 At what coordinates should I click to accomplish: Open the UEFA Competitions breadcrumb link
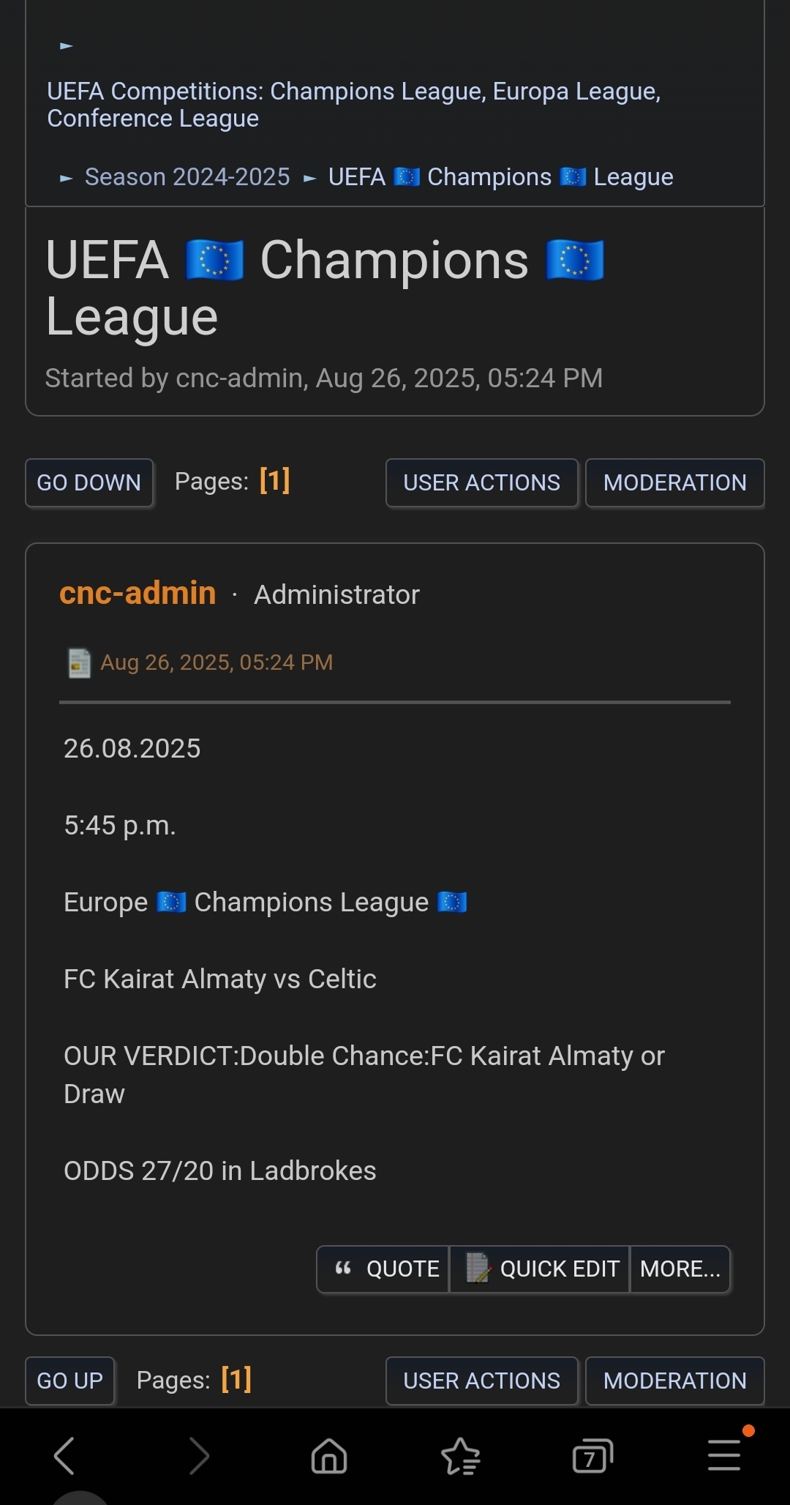pos(353,105)
